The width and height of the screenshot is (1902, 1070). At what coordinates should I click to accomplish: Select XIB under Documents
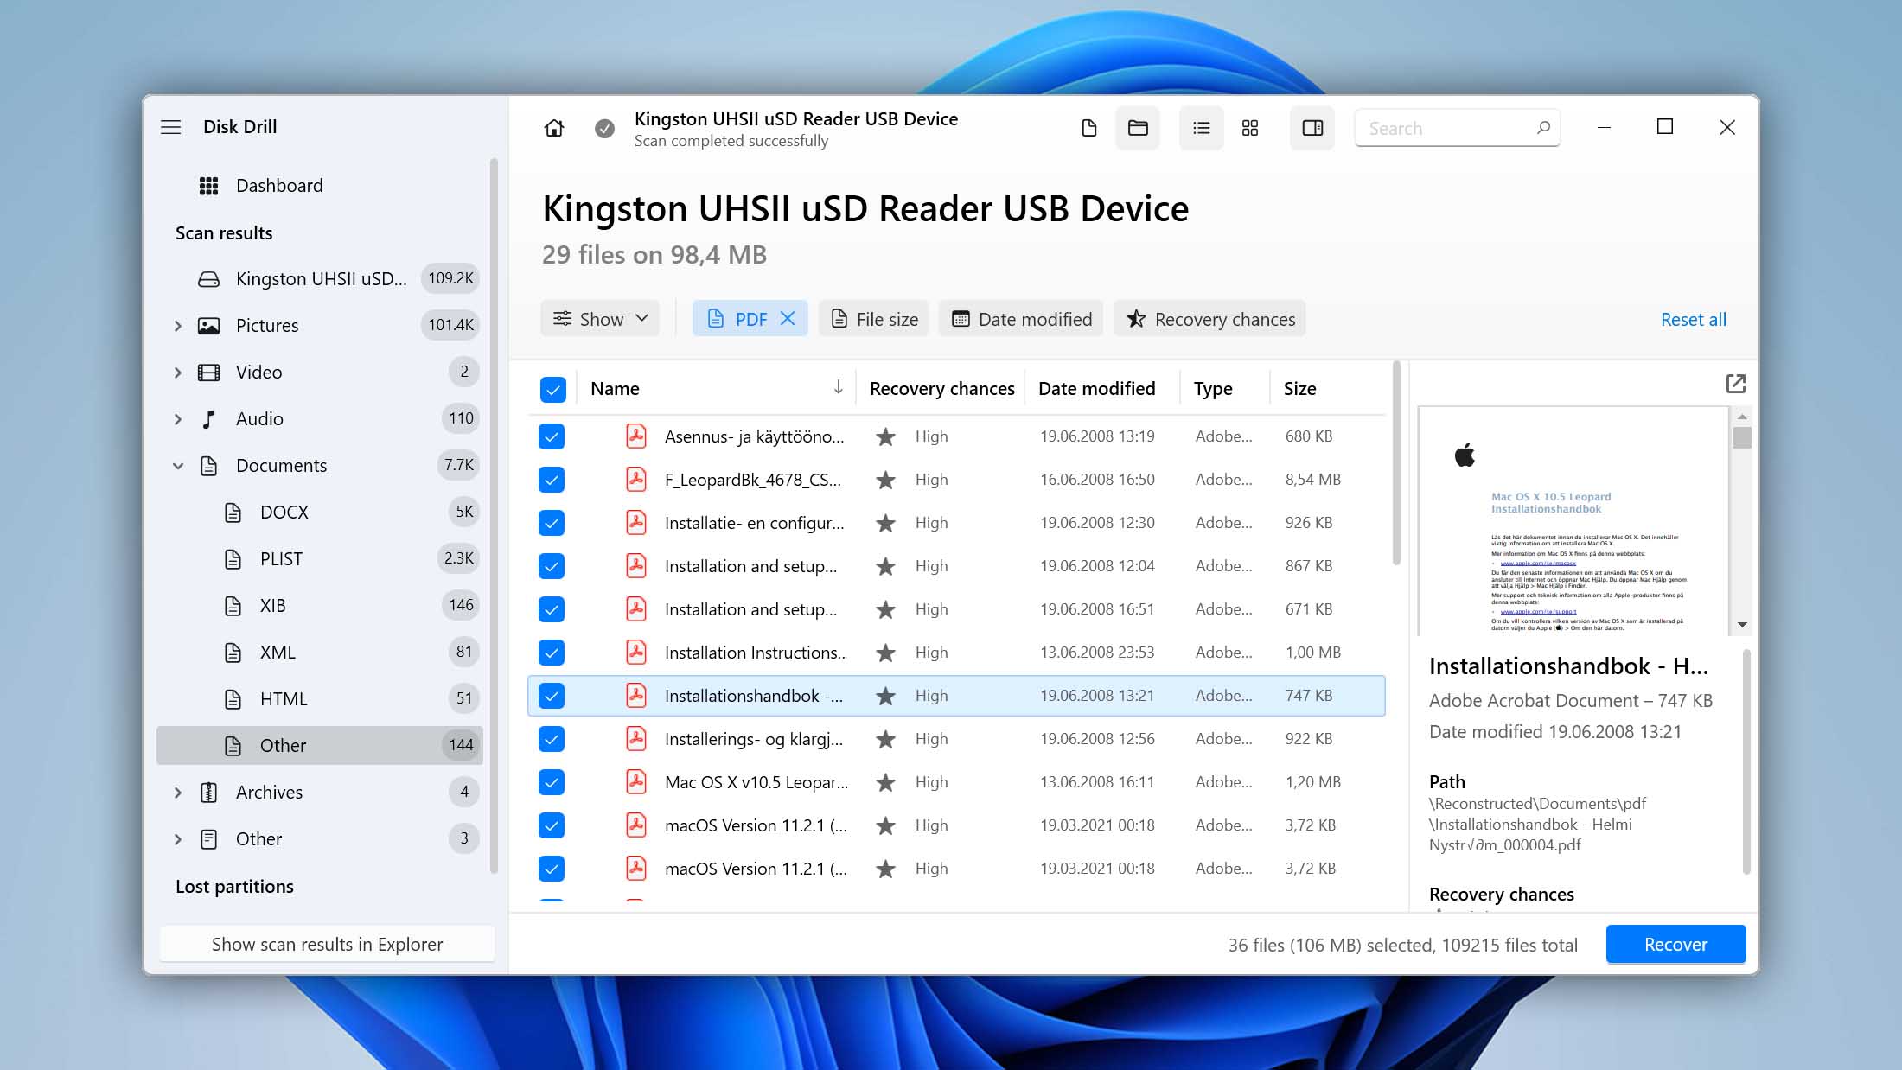[x=320, y=606]
